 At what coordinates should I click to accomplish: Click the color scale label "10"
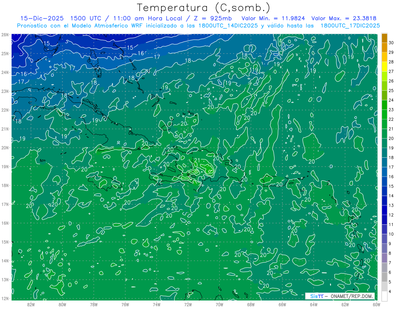[x=391, y=234]
